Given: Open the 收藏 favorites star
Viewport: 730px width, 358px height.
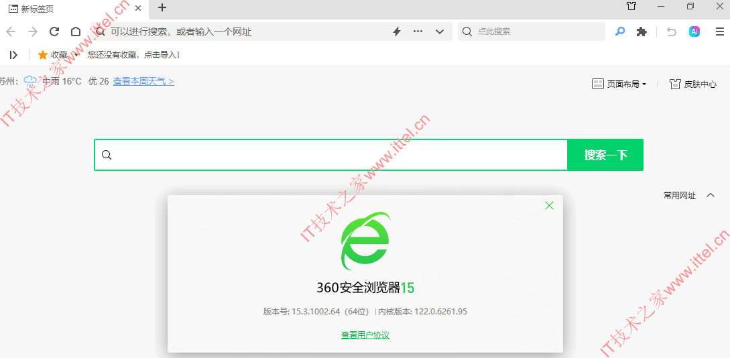Looking at the screenshot, I should (43, 55).
